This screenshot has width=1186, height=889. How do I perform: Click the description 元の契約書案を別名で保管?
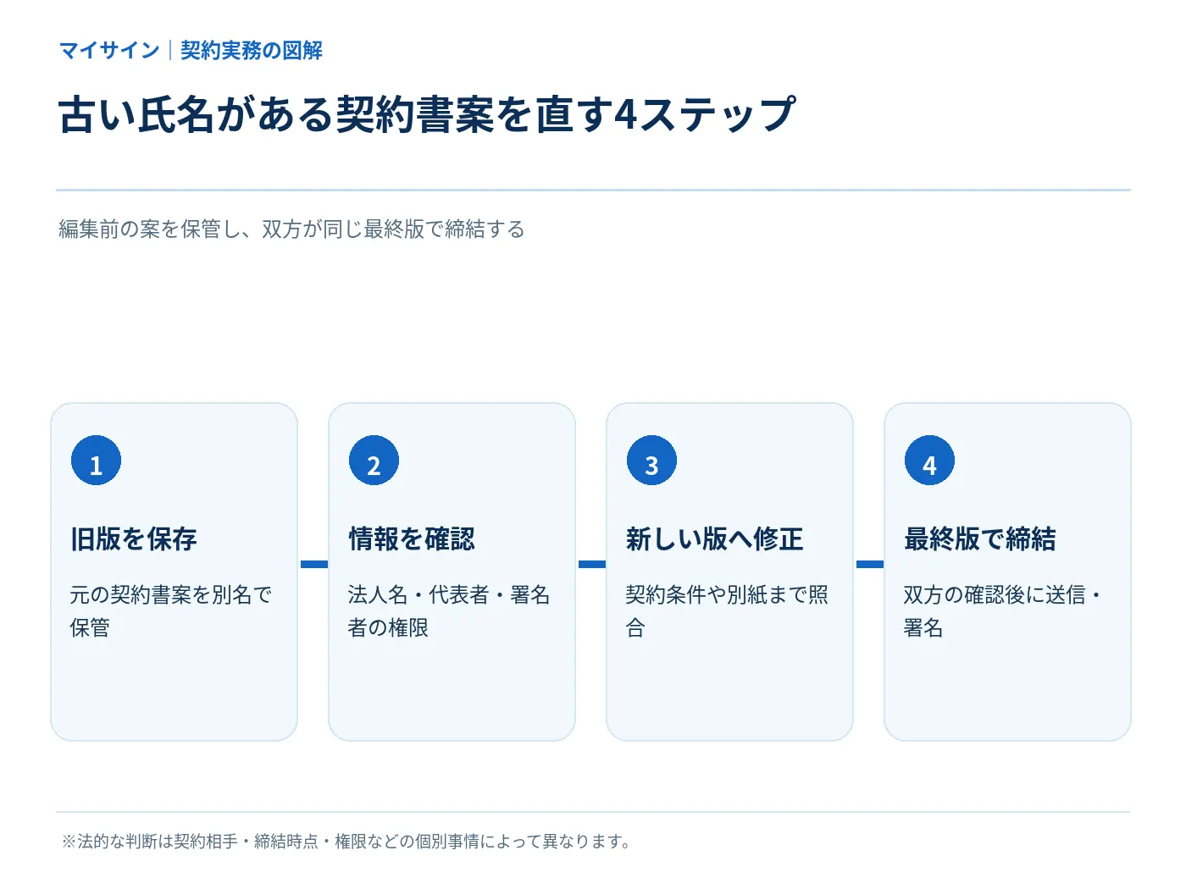171,611
